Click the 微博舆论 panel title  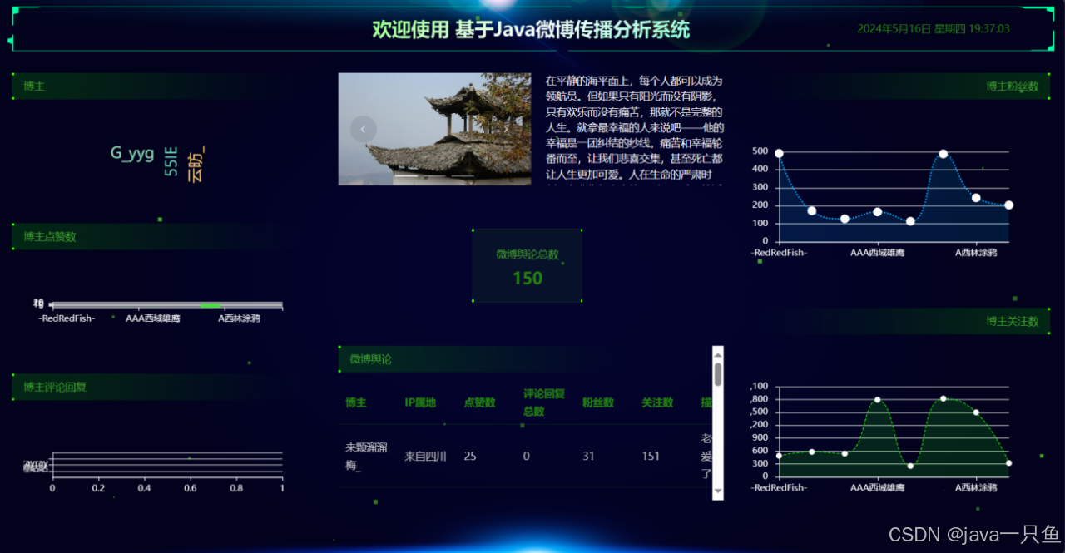[371, 359]
